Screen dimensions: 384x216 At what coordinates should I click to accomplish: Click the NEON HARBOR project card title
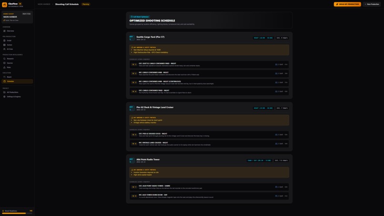(10, 17)
